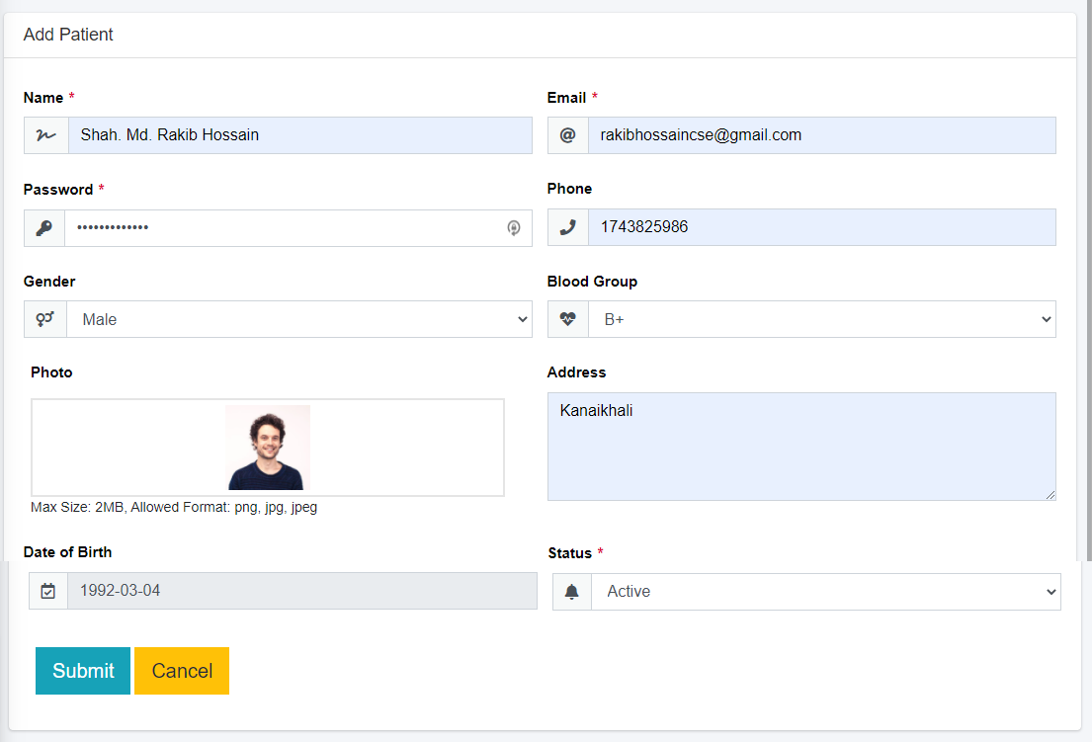Click the Address textarea containing Kanaikhali

[800, 447]
